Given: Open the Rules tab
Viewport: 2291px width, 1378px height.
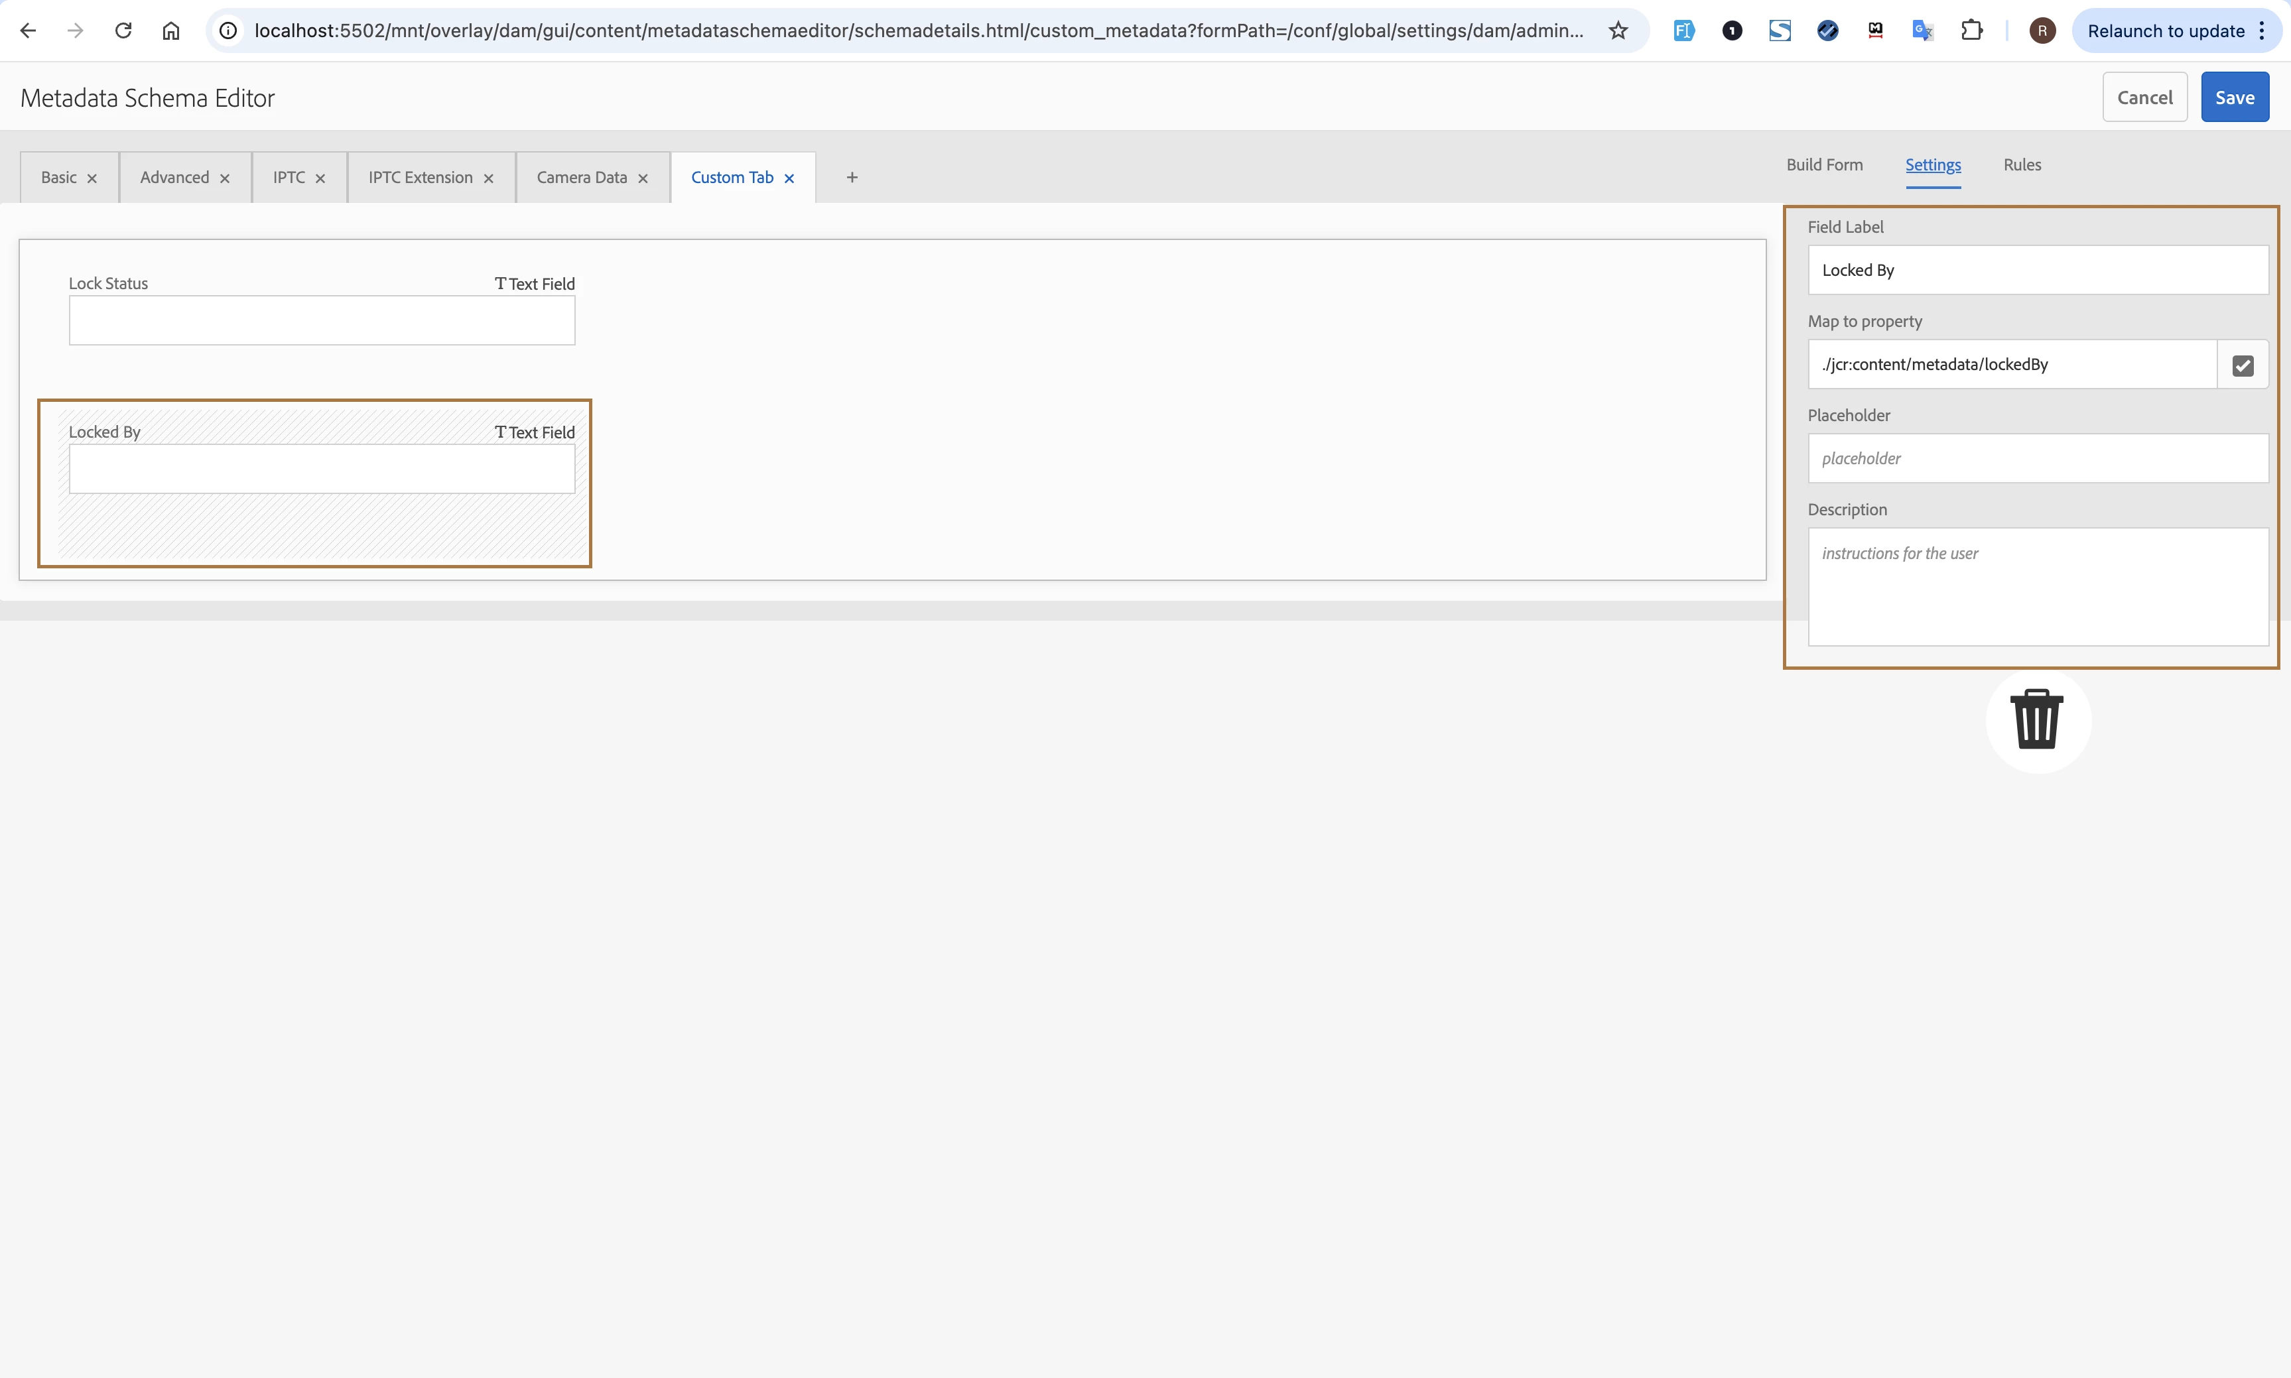Looking at the screenshot, I should (x=2022, y=164).
